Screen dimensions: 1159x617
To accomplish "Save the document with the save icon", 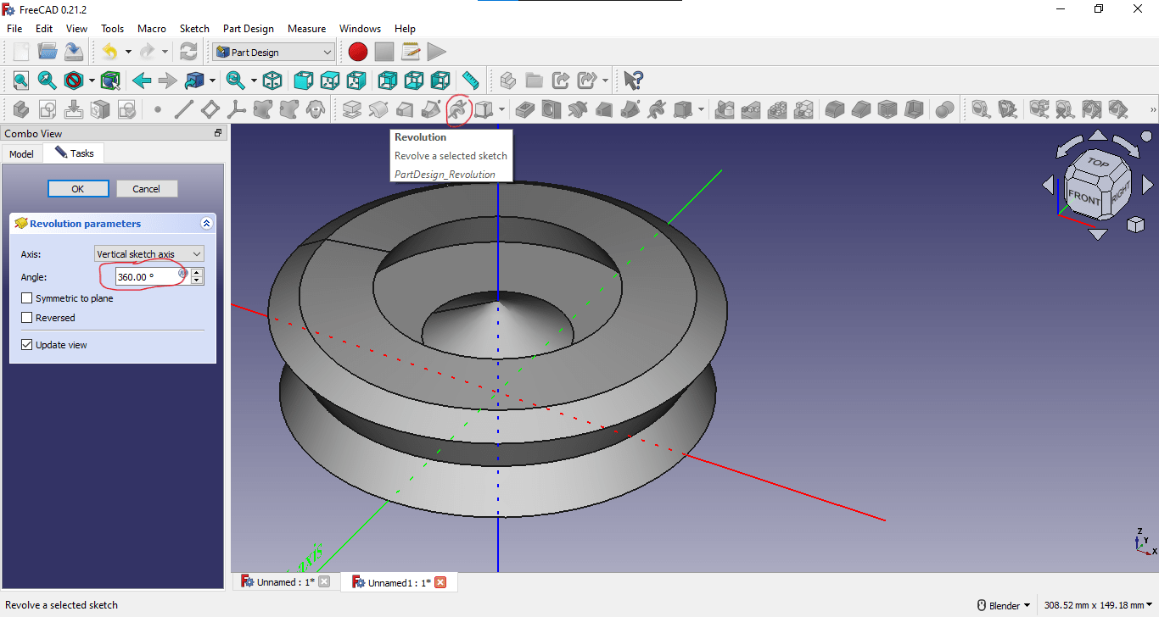I will pyautogui.click(x=74, y=52).
